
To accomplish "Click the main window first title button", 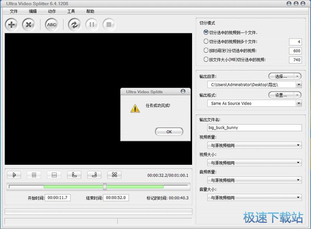I will coord(289,3).
